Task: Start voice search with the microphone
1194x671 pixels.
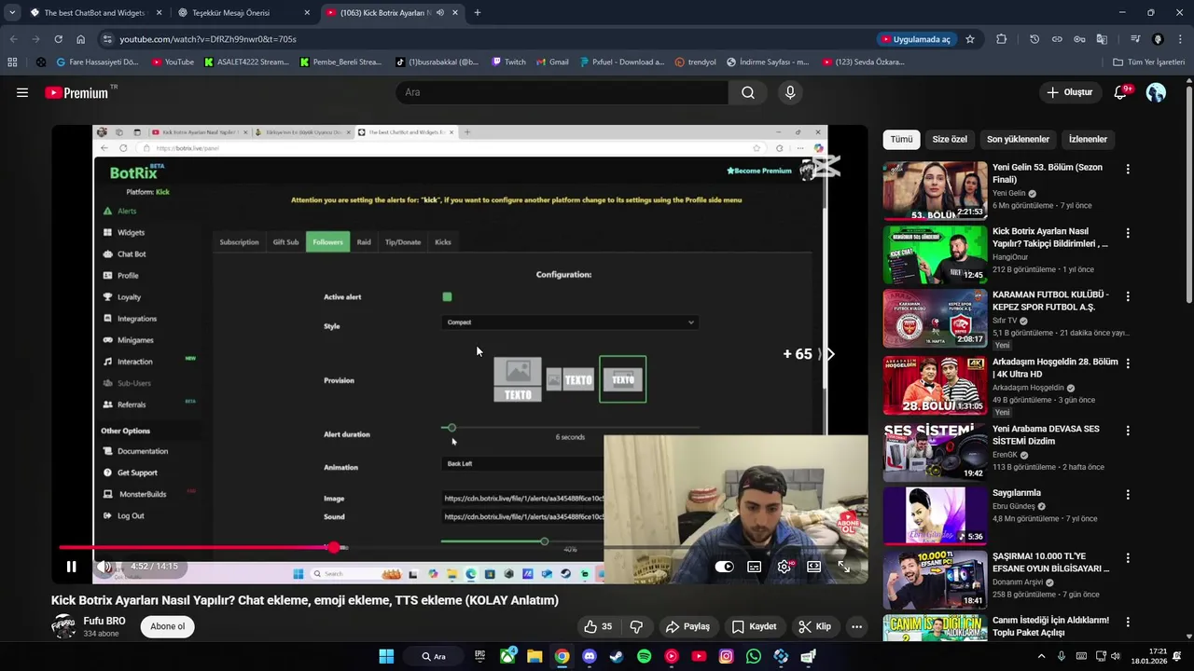Action: tap(790, 92)
